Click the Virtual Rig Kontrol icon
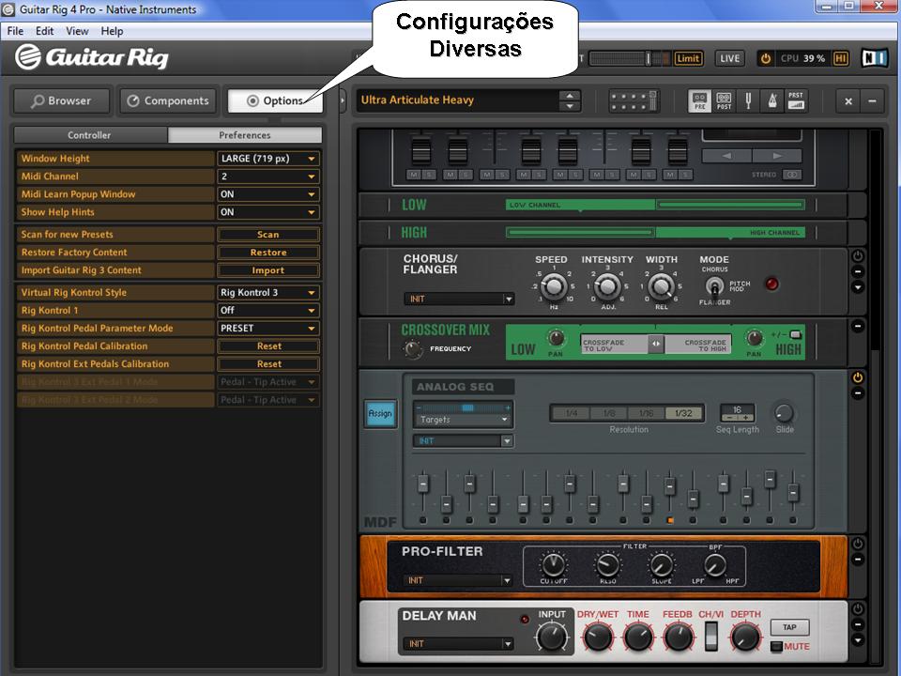This screenshot has width=901, height=676. click(x=634, y=101)
